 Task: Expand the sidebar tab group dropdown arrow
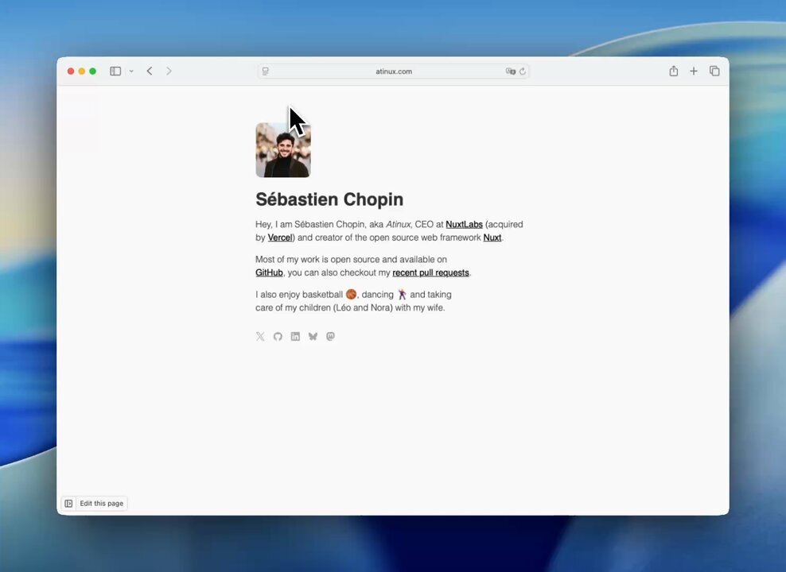131,71
